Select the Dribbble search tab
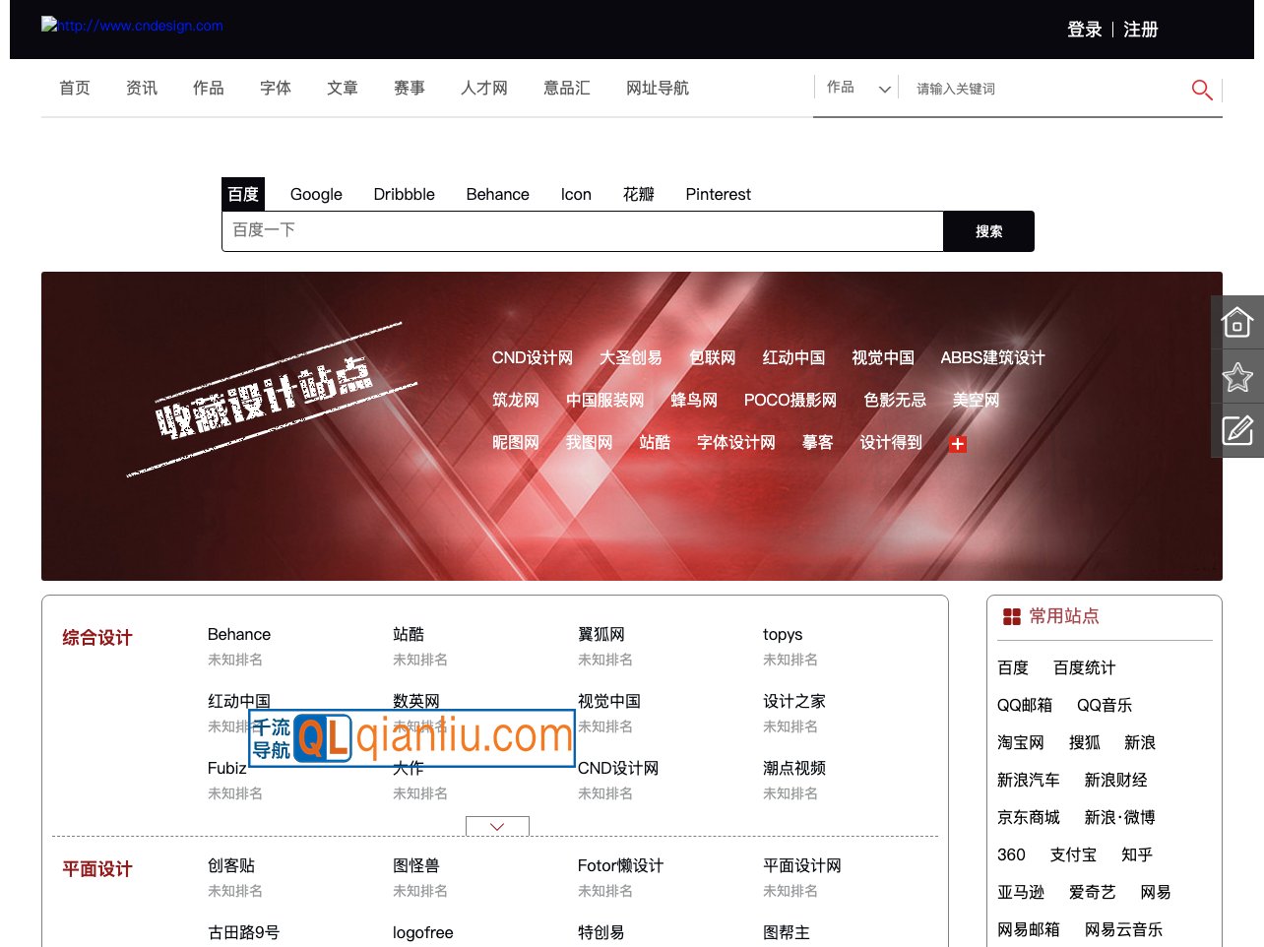The height and width of the screenshot is (947, 1264). click(404, 194)
